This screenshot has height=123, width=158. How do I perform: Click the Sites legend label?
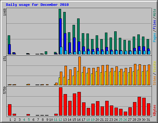155,81
